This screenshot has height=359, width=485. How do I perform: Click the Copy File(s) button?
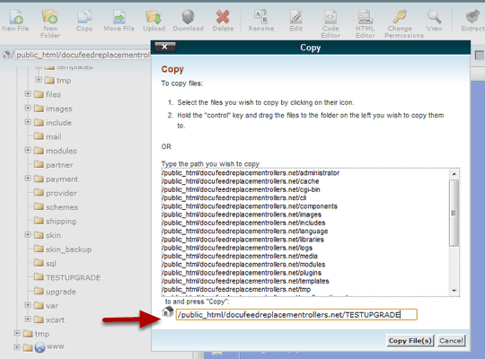[410, 341]
